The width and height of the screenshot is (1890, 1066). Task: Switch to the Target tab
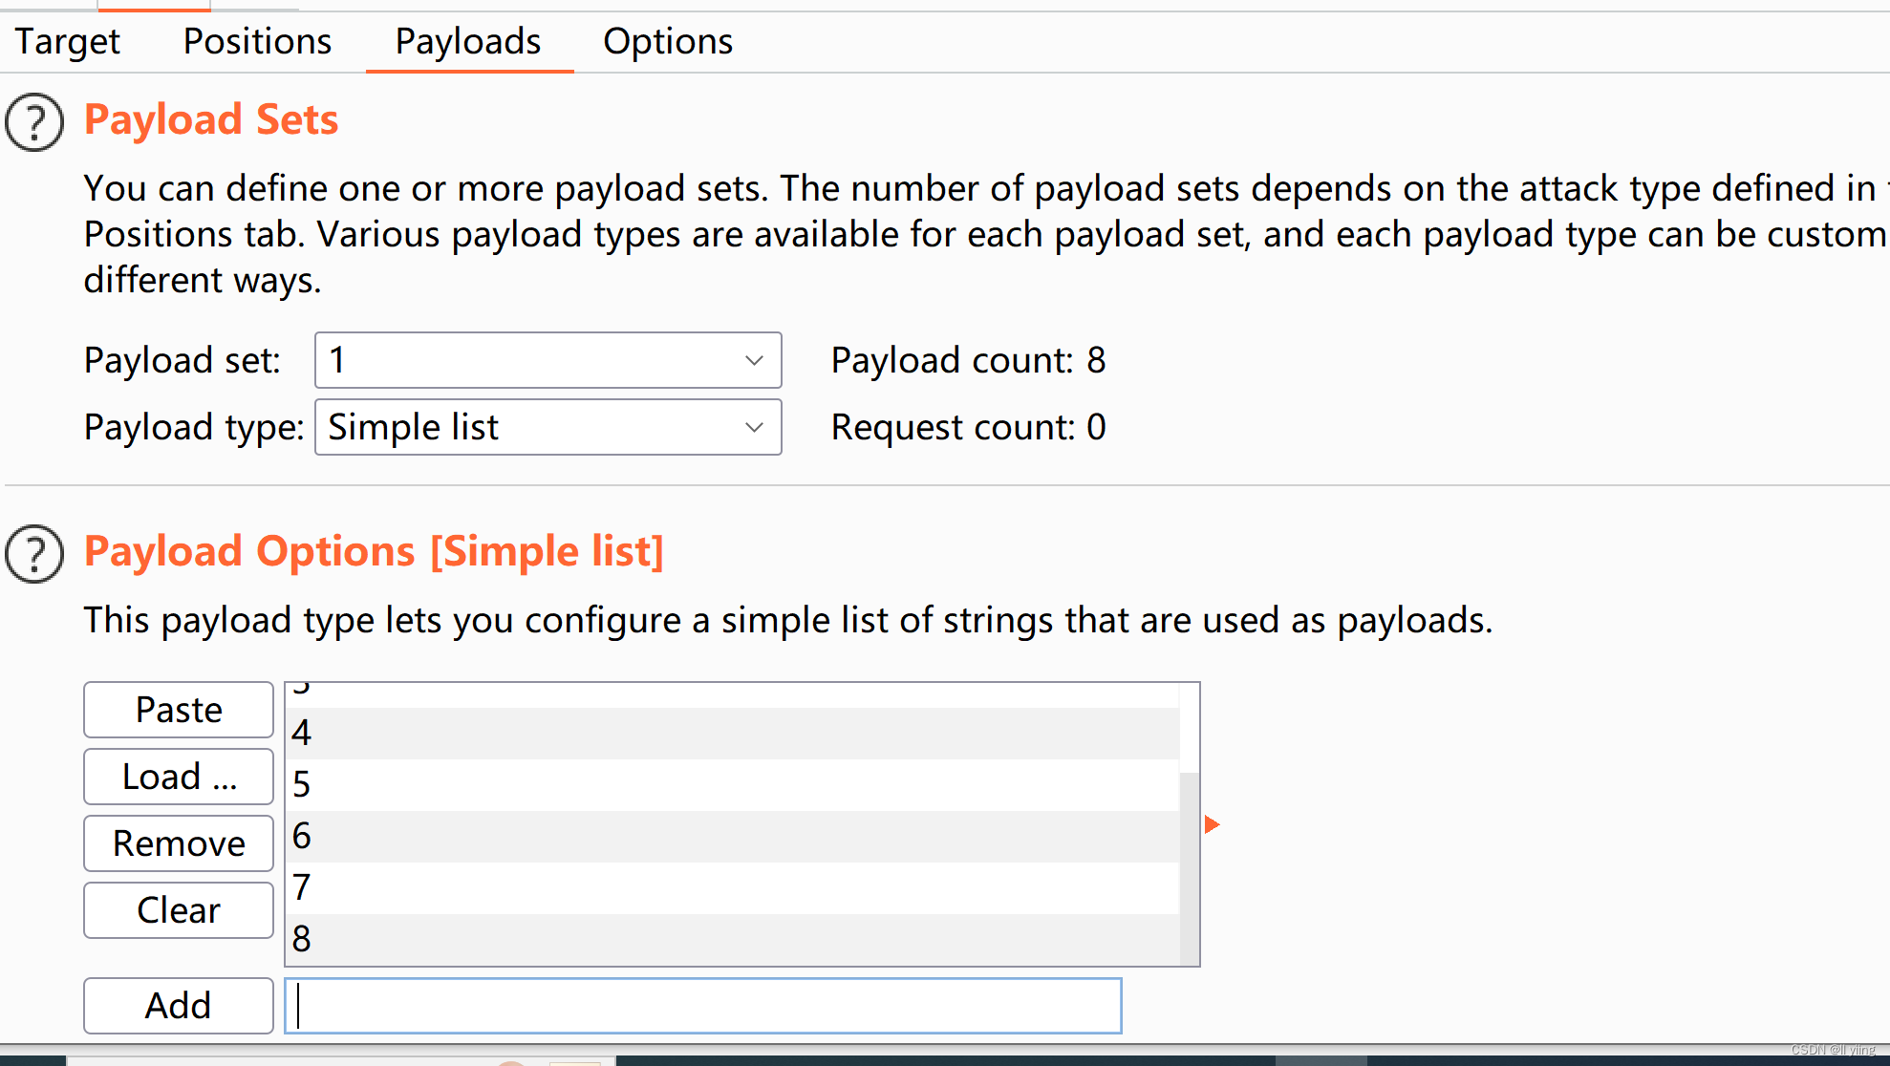pyautogui.click(x=67, y=41)
